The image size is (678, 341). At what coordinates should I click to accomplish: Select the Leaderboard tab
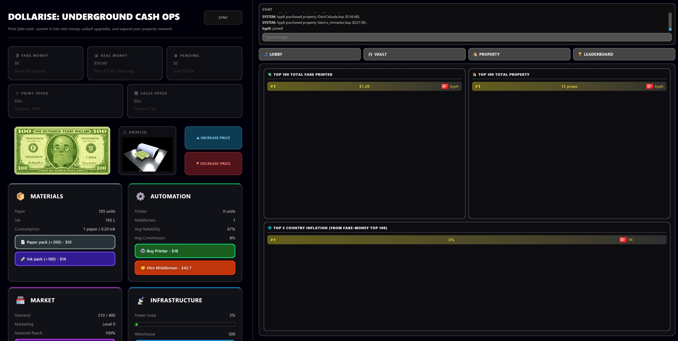coord(624,54)
